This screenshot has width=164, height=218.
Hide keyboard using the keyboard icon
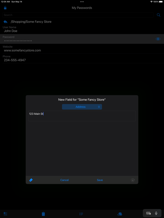click(x=149, y=213)
